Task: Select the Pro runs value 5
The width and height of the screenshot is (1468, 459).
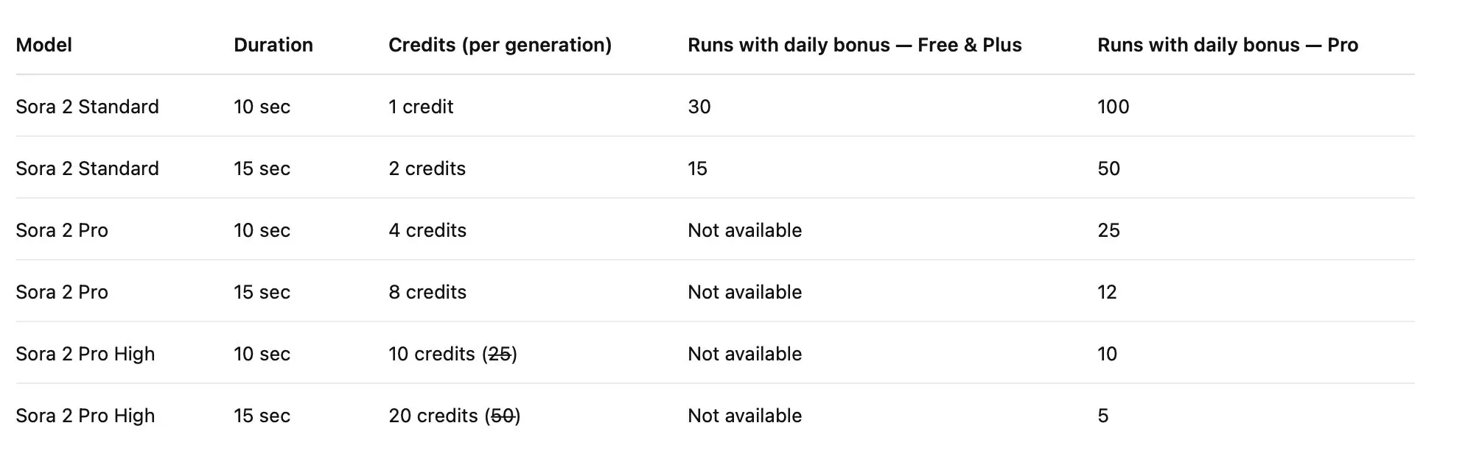Action: pyautogui.click(x=1102, y=416)
